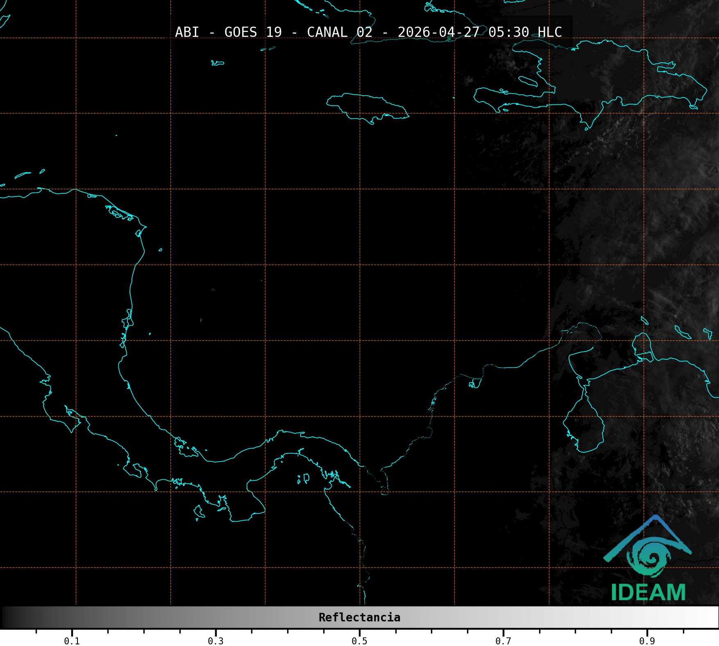Click the small Cayman island outline

point(217,63)
